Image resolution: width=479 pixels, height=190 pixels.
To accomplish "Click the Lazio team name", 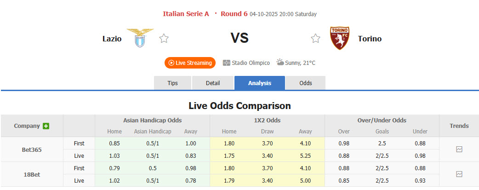I will click(x=112, y=39).
